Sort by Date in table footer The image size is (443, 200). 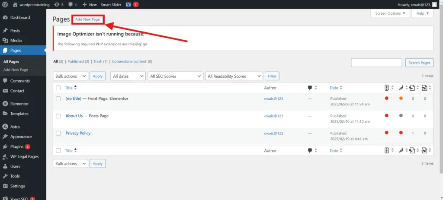(336, 151)
